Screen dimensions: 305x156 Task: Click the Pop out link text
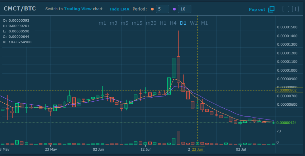(x=257, y=9)
